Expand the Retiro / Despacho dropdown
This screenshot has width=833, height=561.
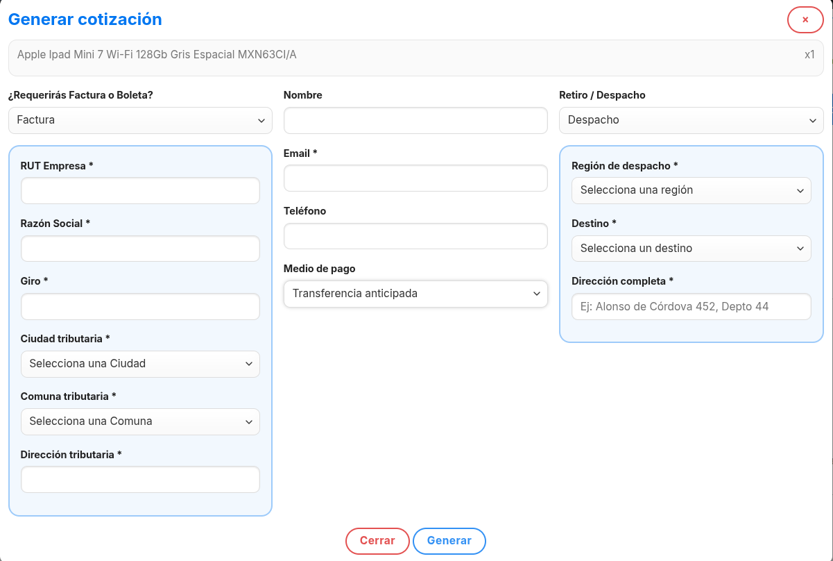(x=691, y=120)
